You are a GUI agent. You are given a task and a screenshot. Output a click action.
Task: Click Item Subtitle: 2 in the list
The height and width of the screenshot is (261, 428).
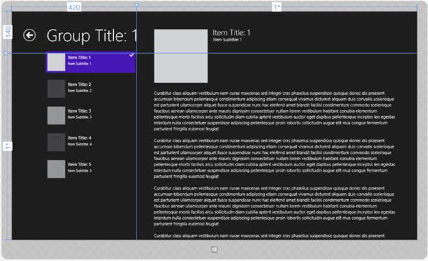(x=80, y=91)
